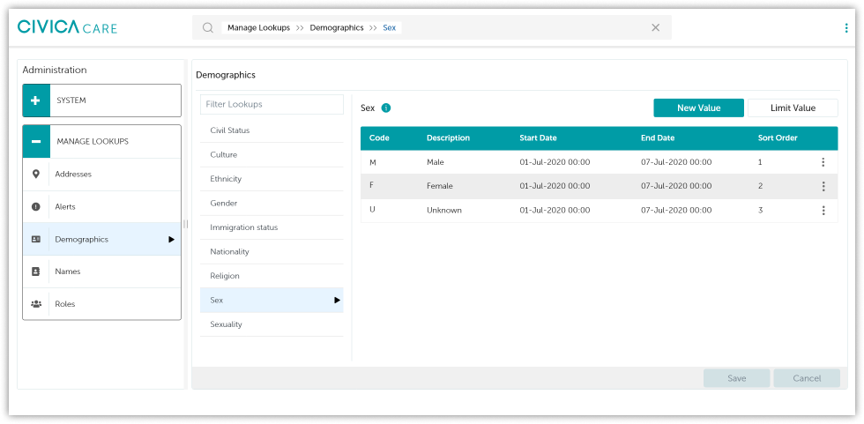864x424 pixels.
Task: Click the Female description cell
Action: [440, 186]
